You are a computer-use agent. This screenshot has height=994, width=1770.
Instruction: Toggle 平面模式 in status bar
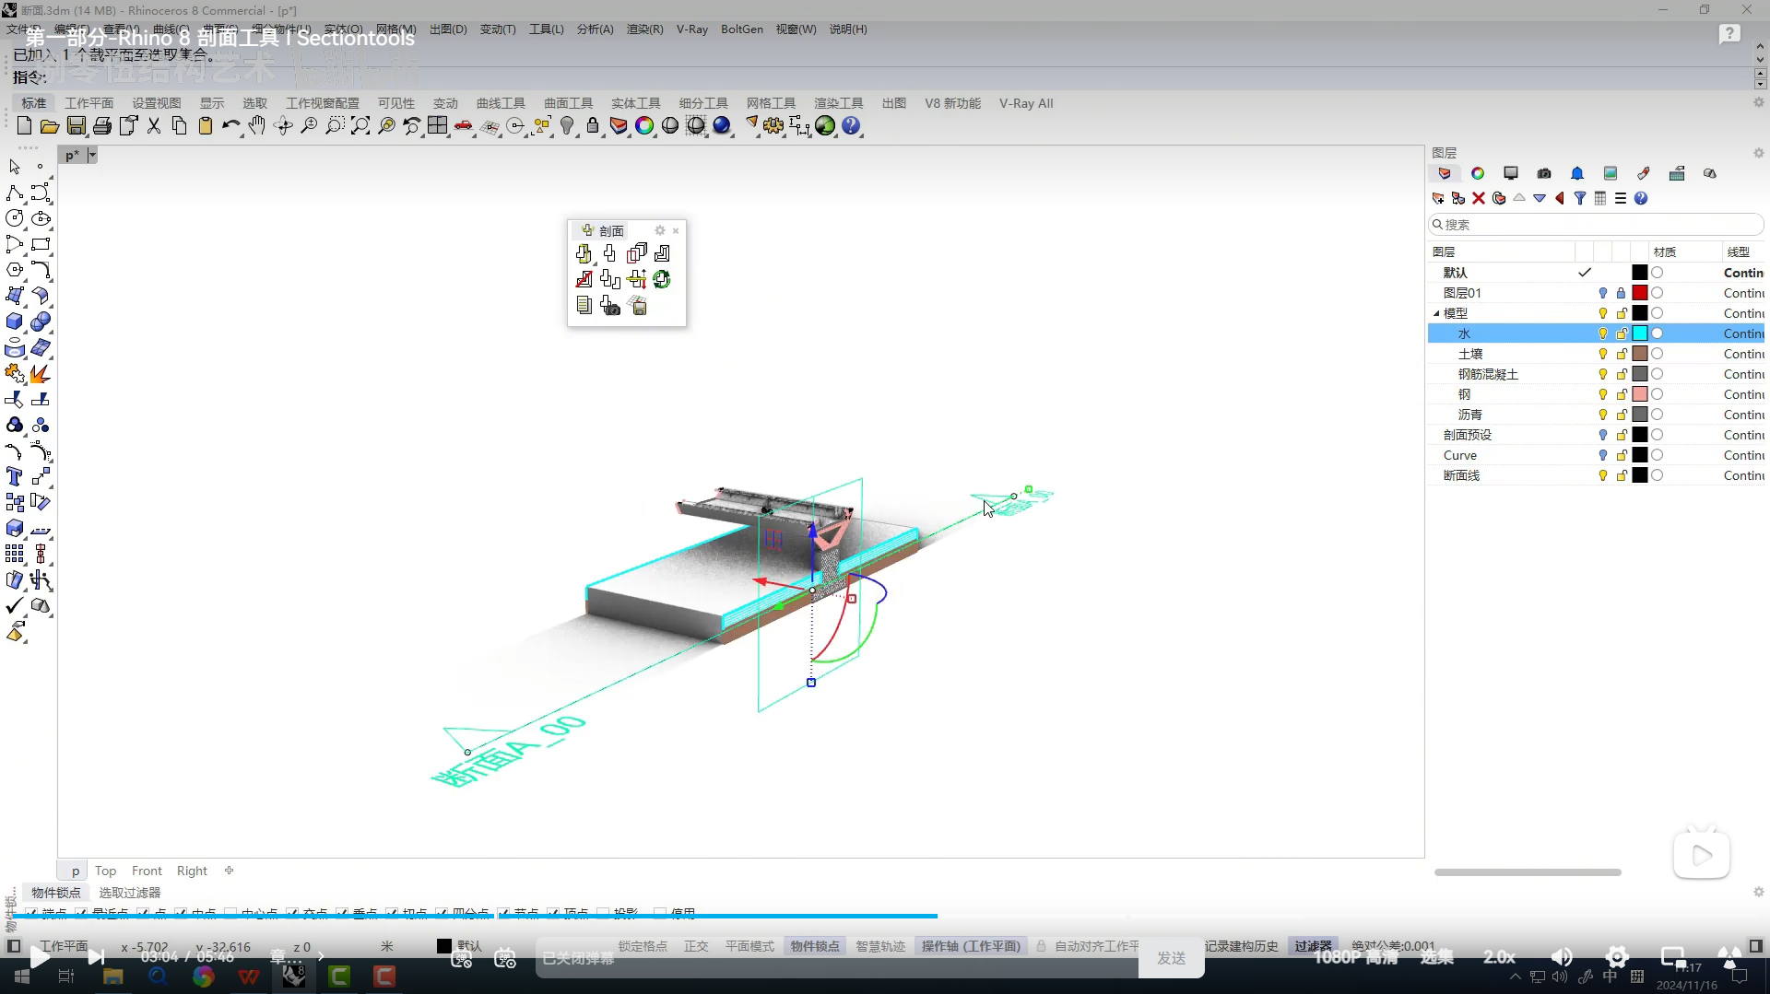(x=749, y=946)
